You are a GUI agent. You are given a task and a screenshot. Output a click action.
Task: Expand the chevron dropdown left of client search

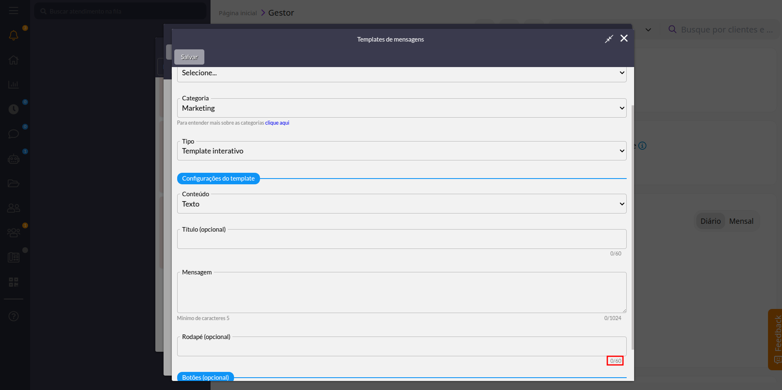pos(648,30)
